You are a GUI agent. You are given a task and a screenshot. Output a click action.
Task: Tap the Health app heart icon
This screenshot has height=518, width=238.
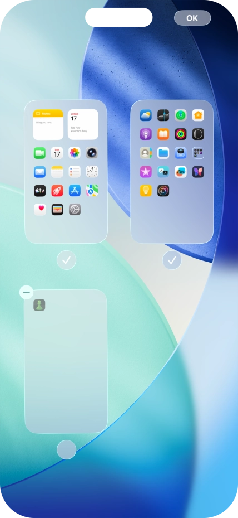[x=39, y=210]
